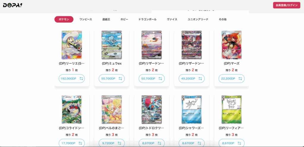
Task: Switch to the ドラゴンボール tab
Action: (x=147, y=19)
